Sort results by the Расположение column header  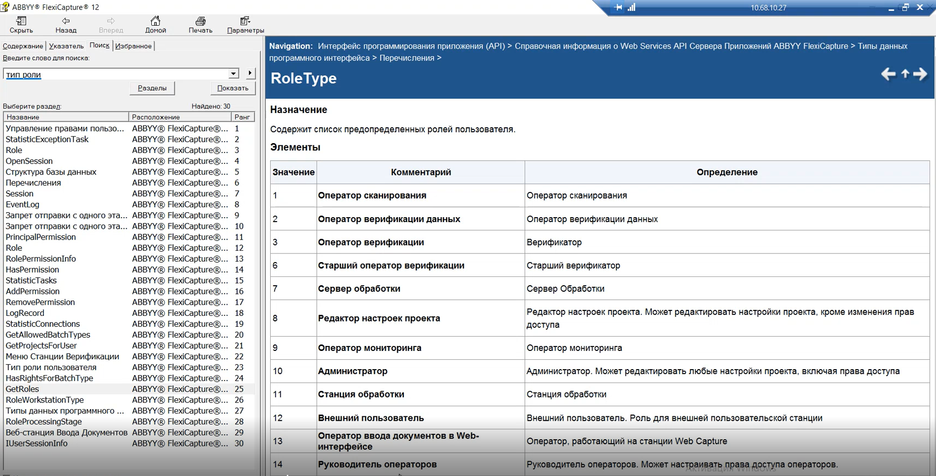point(180,117)
